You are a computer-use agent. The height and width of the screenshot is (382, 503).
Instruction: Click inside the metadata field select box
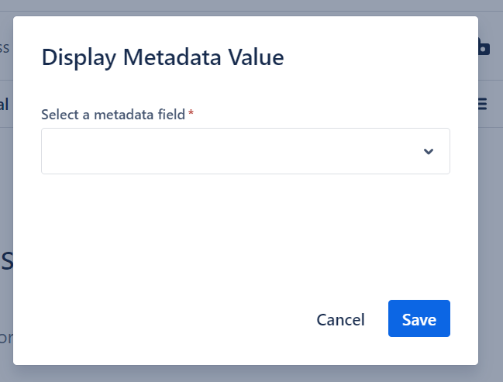[x=233, y=151]
